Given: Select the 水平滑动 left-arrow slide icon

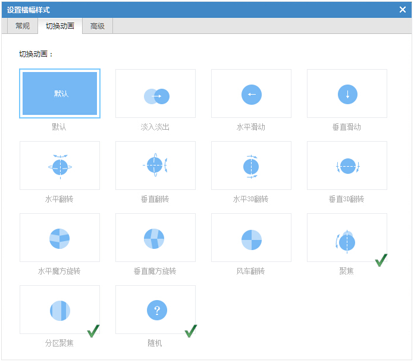Looking at the screenshot, I should click(251, 94).
